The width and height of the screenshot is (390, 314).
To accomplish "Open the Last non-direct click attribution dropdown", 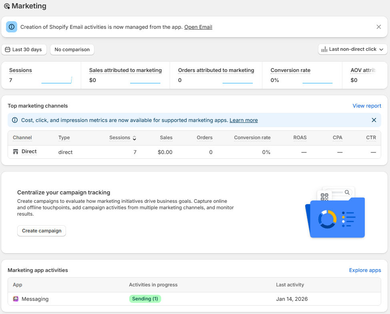I will [x=352, y=49].
